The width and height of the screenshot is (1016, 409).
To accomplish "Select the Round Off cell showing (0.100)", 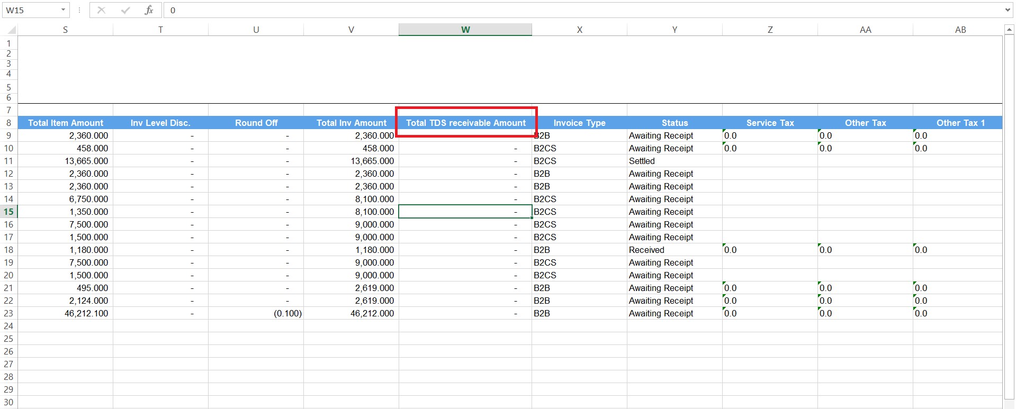I will click(256, 313).
